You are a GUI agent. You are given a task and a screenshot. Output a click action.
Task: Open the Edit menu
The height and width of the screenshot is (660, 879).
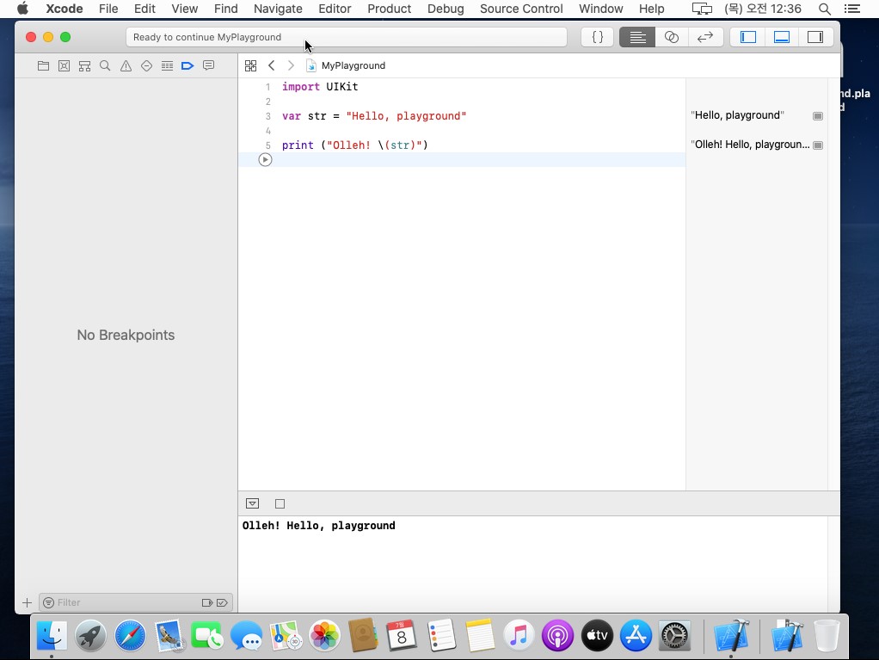(144, 9)
